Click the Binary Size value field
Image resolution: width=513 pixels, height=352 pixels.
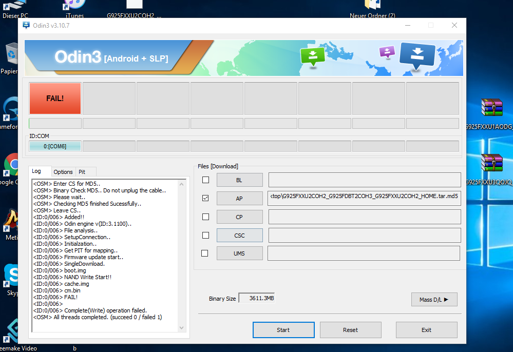pos(257,298)
